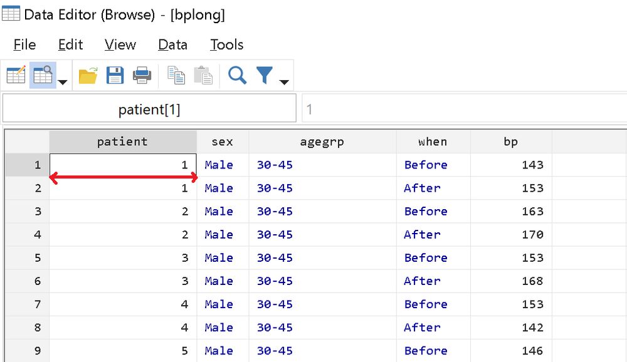The width and height of the screenshot is (627, 362).
Task: Copy selection using the copy icon
Action: pos(176,75)
